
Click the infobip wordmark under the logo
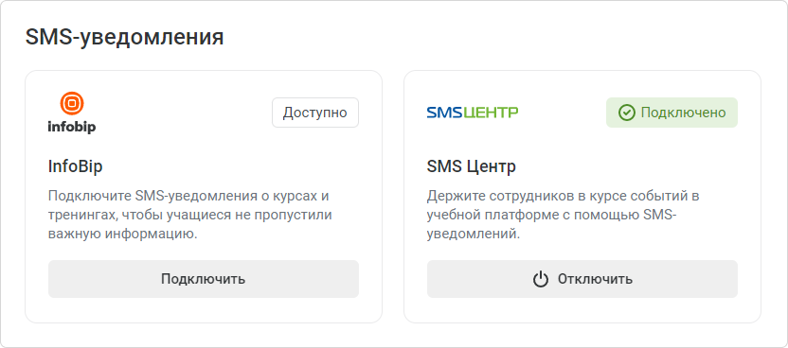[x=72, y=127]
